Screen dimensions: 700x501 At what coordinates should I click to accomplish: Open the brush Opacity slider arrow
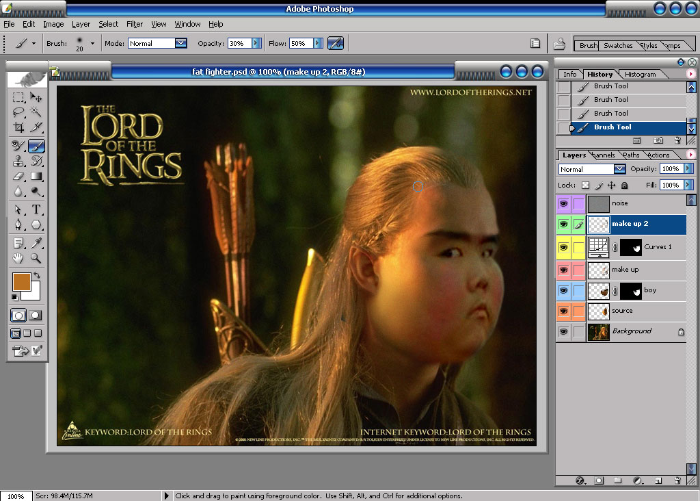pyautogui.click(x=256, y=43)
